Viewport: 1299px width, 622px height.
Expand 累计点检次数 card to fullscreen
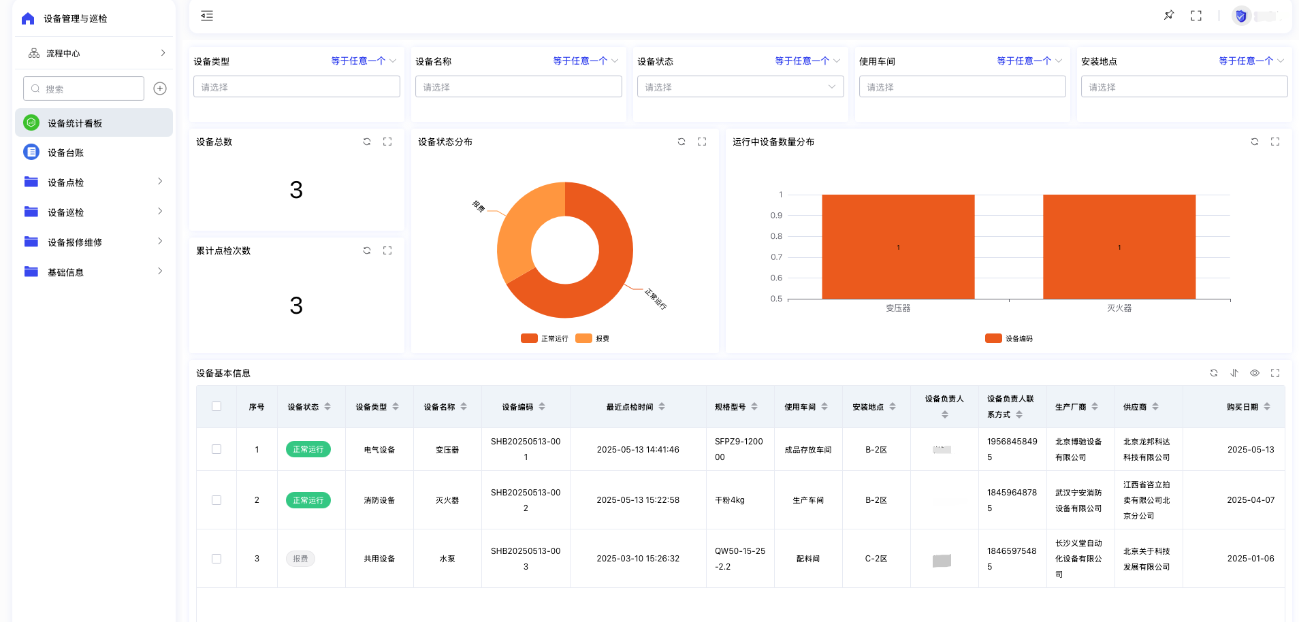pyautogui.click(x=387, y=250)
